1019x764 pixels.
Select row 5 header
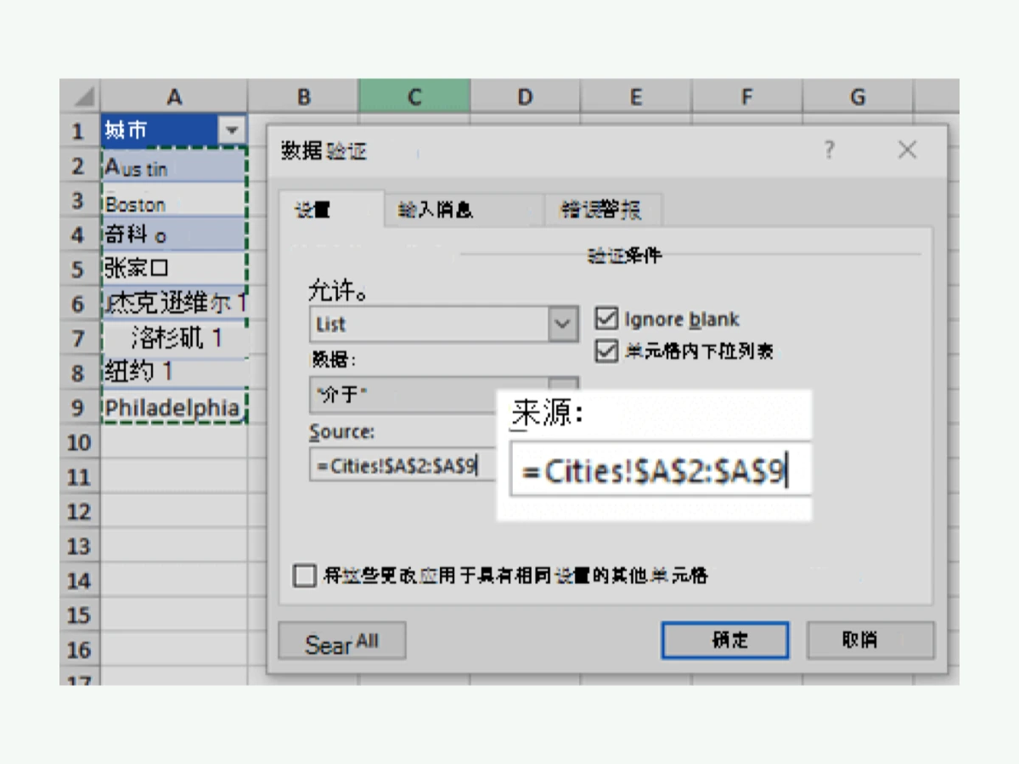pos(79,269)
